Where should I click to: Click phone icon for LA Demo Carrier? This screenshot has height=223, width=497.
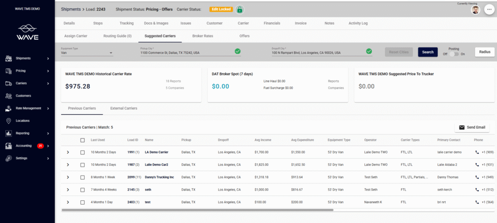[478, 152]
